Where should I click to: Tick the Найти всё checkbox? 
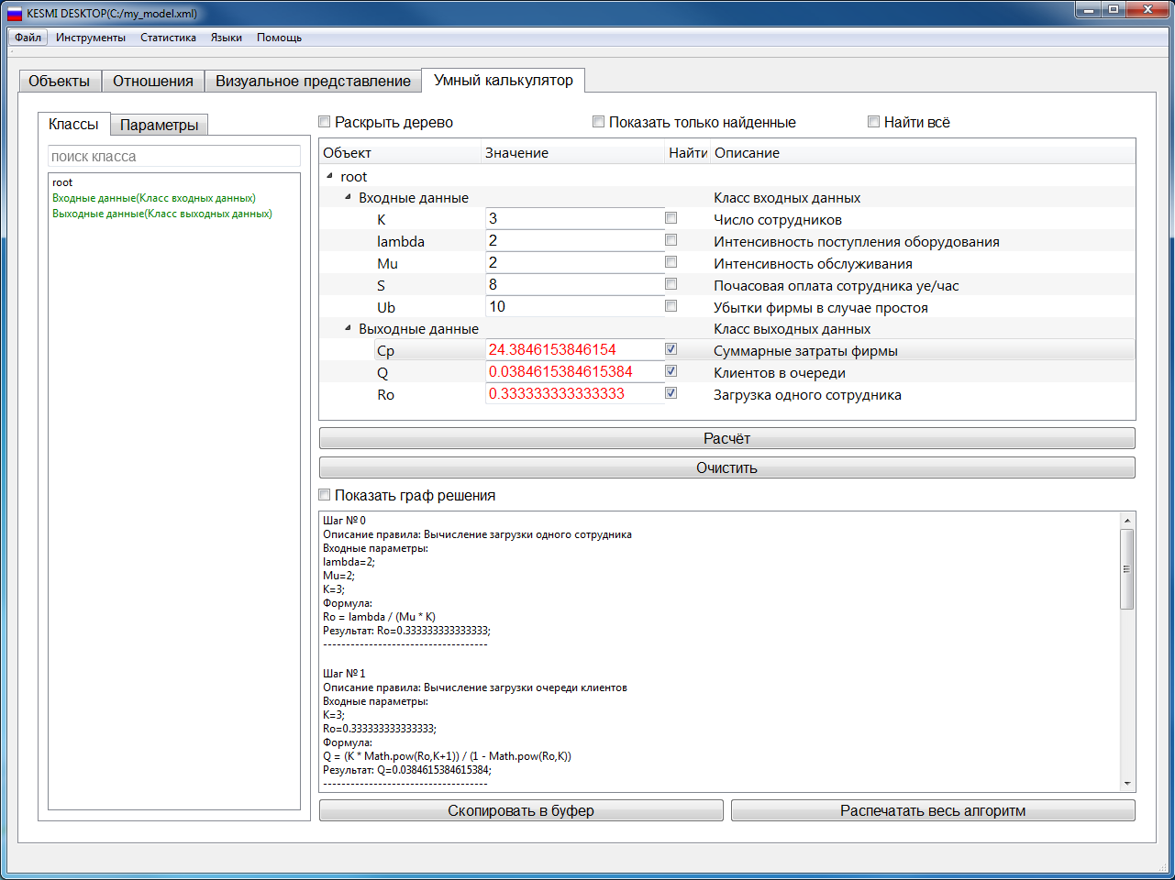[873, 122]
